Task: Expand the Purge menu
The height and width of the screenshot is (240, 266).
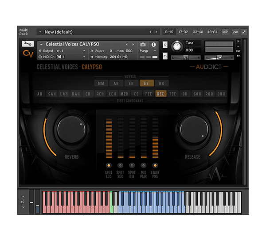Action: pos(148,51)
